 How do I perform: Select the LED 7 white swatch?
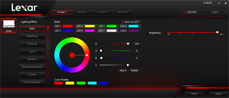(112, 31)
